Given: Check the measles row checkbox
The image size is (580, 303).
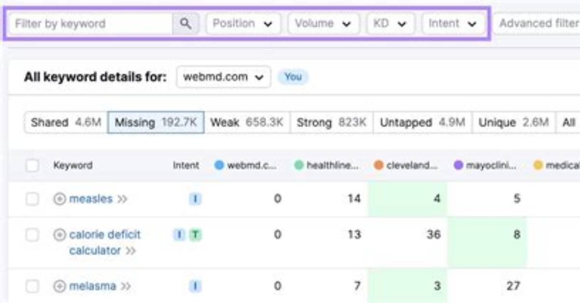Looking at the screenshot, I should tap(32, 199).
